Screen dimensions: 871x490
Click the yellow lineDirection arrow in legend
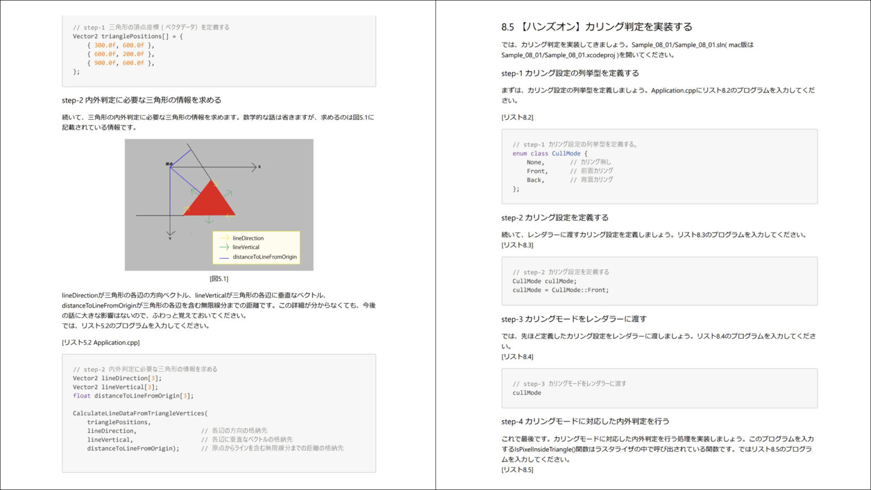point(224,238)
